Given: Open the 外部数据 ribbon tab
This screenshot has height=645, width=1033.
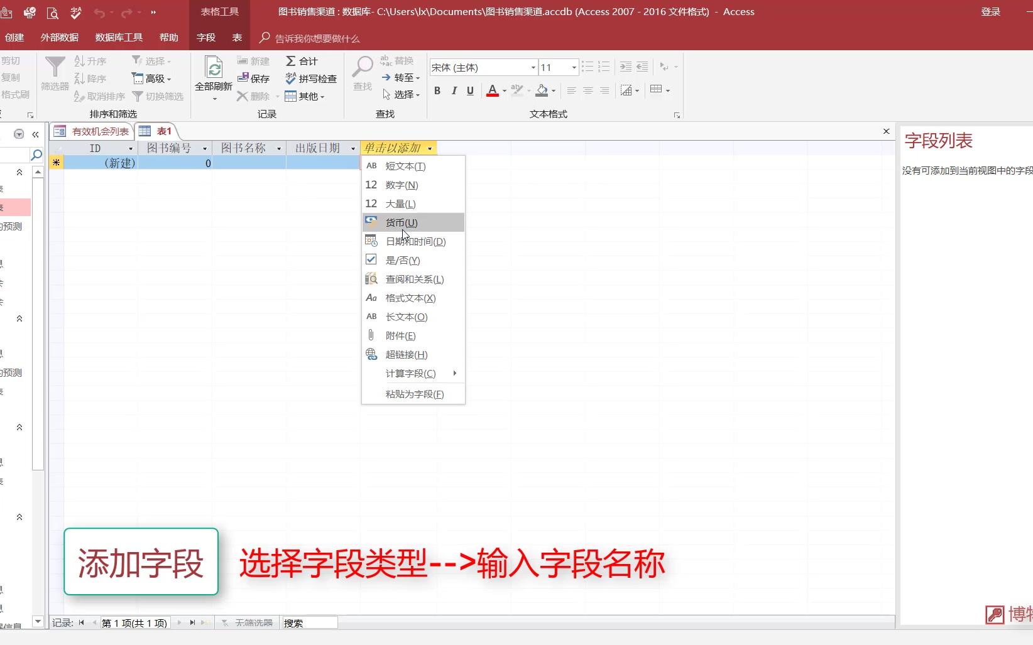Looking at the screenshot, I should pyautogui.click(x=60, y=38).
